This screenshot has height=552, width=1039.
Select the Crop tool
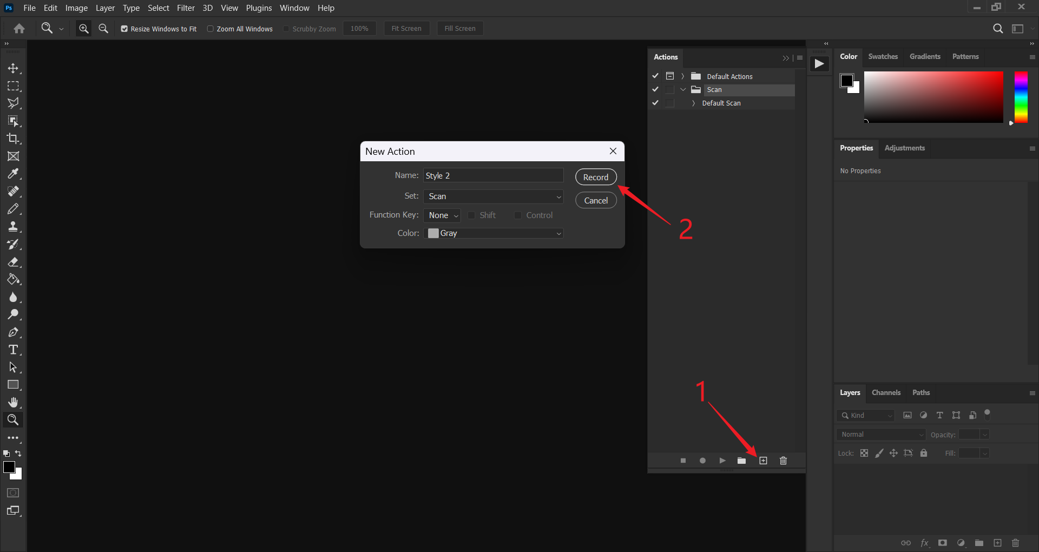tap(13, 139)
